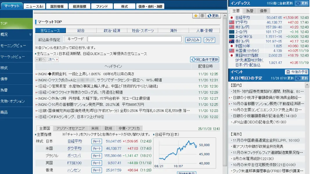
Task: Select the 欧州 region tab
Action: (x=108, y=128)
